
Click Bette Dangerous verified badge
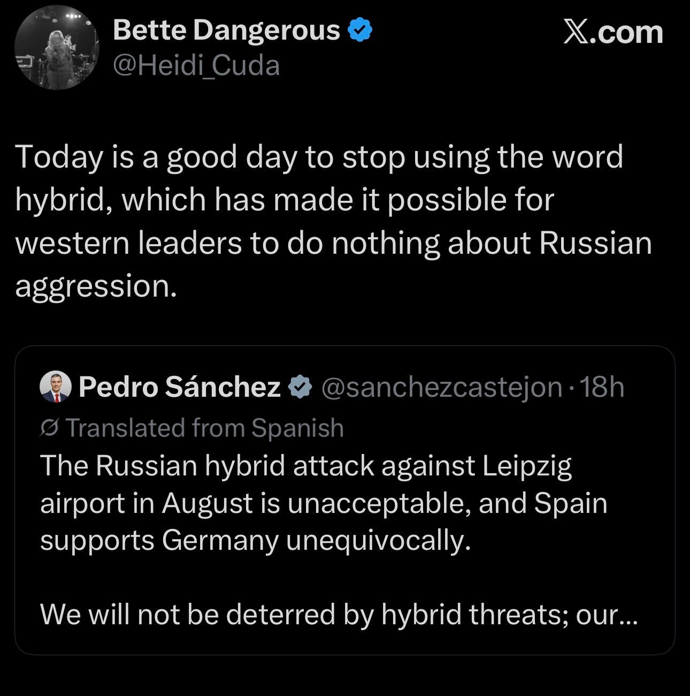coord(361,30)
